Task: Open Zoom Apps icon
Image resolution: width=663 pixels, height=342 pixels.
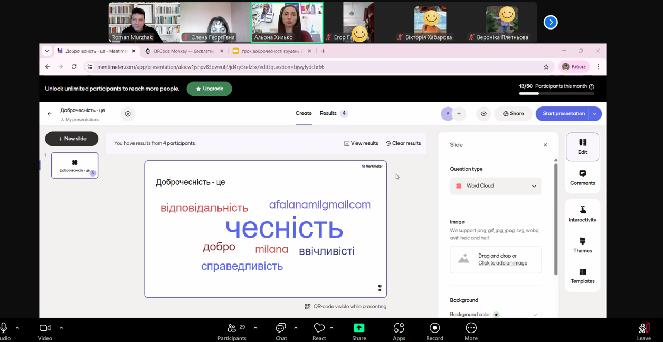Action: (x=399, y=328)
